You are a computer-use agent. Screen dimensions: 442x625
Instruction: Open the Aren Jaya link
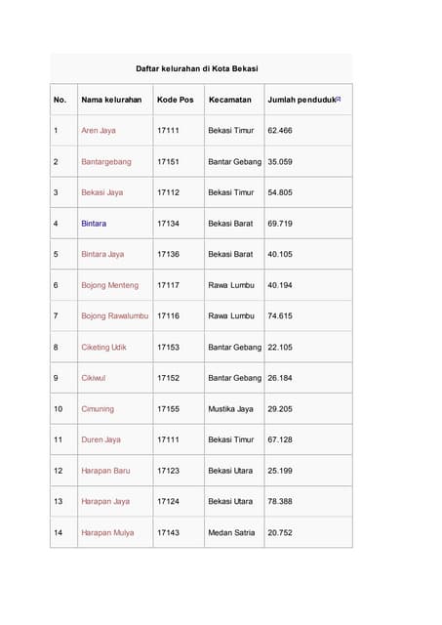pos(99,130)
